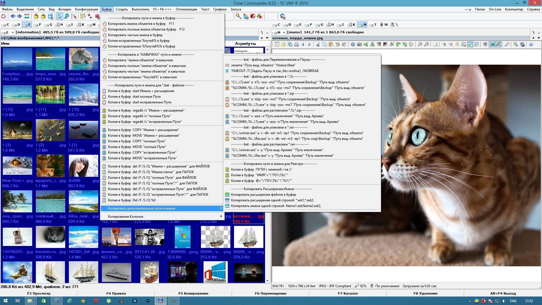Click the paste clipboard icon in the viewer toolbar
Viewport: 542px width, 305px height.
331,44
